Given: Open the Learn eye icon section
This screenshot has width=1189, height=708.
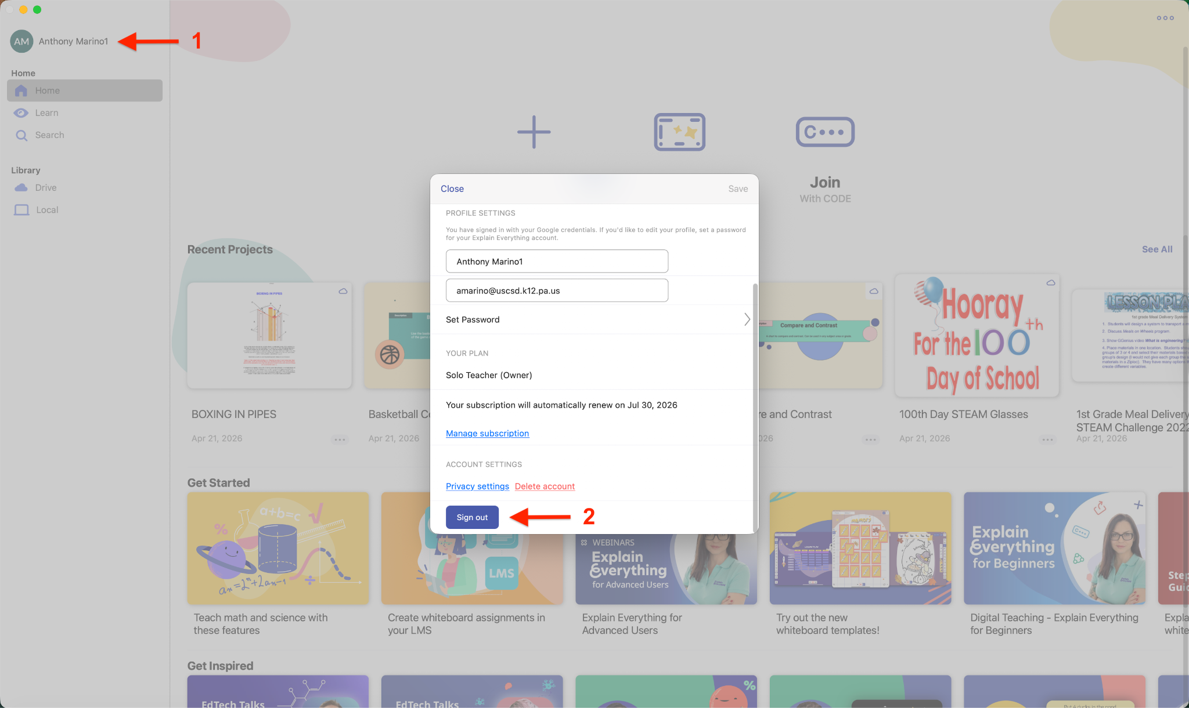Looking at the screenshot, I should [x=21, y=113].
